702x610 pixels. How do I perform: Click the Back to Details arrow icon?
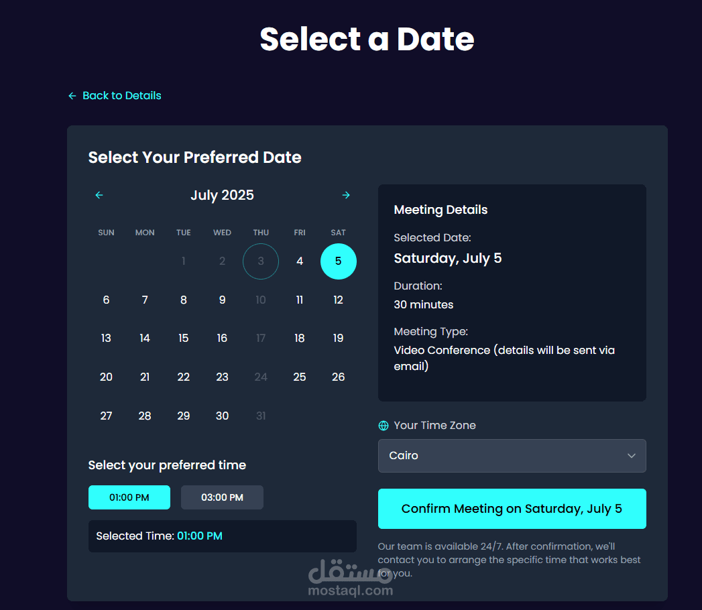72,96
